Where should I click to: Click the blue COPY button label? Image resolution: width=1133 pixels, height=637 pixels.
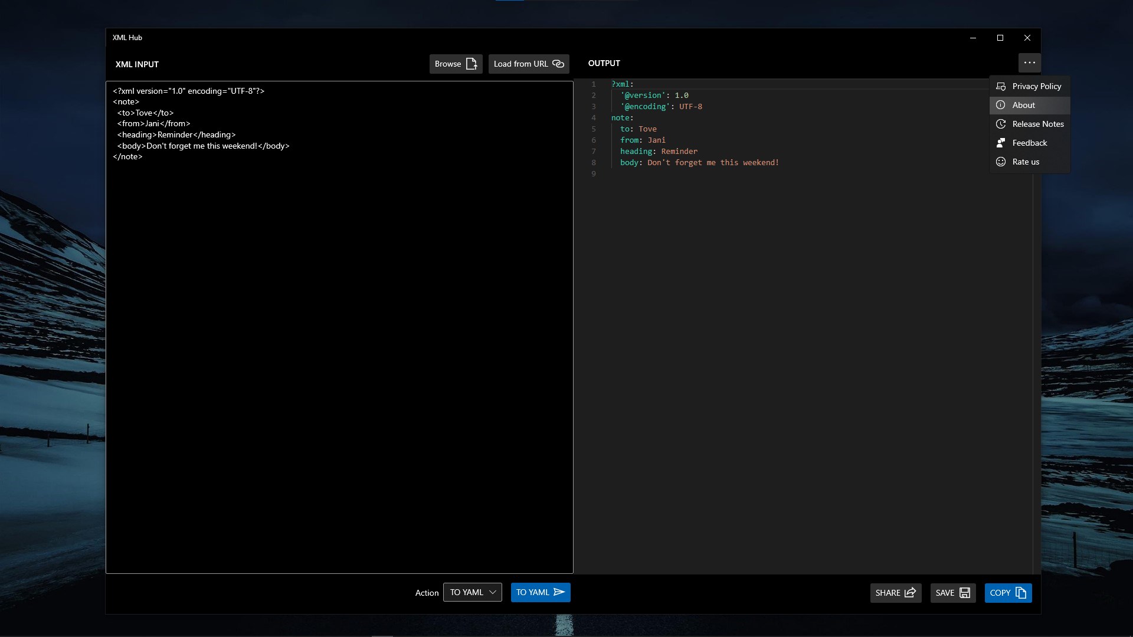click(1000, 593)
